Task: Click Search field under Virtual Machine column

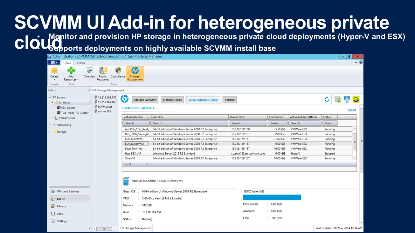Action: pyautogui.click(x=136, y=123)
